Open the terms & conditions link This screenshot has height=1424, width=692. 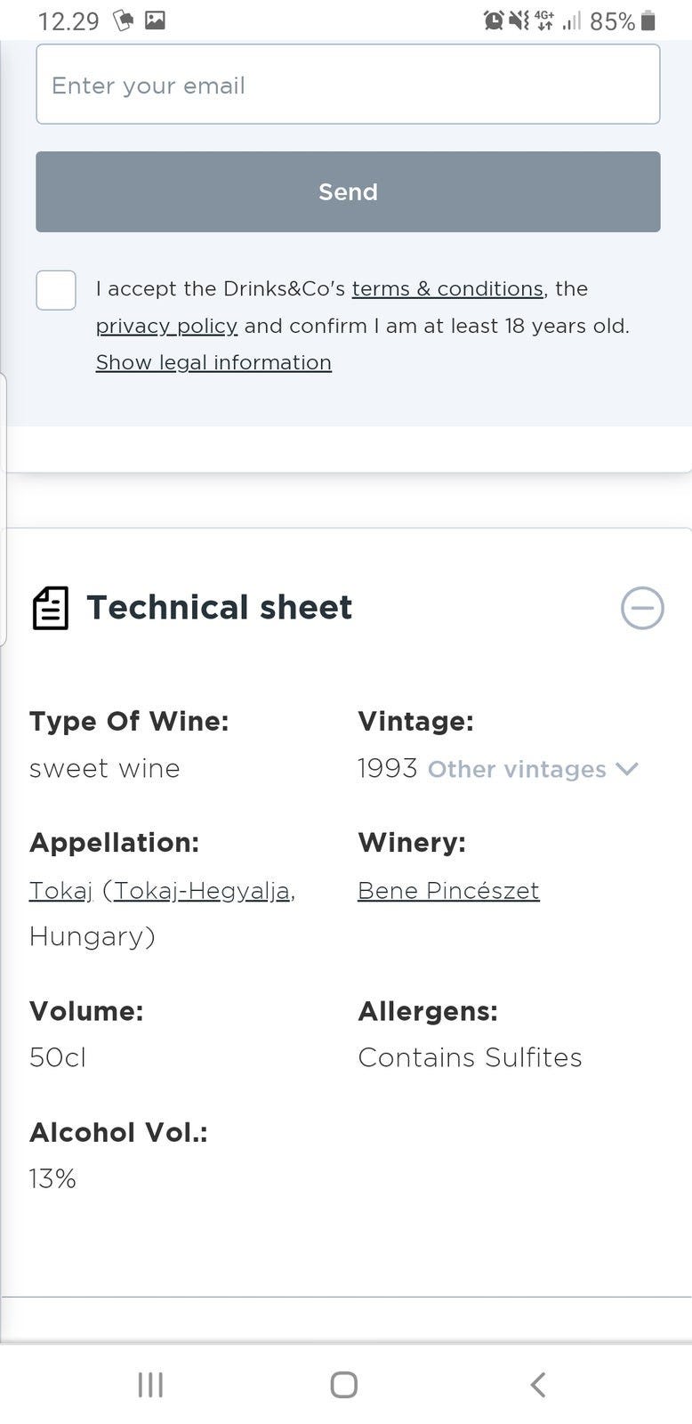pos(447,289)
